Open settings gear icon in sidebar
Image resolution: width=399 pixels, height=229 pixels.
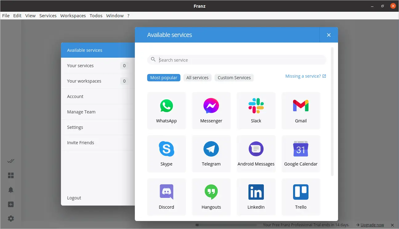point(11,219)
